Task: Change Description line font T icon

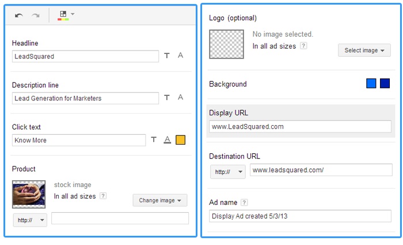Action: pyautogui.click(x=167, y=98)
